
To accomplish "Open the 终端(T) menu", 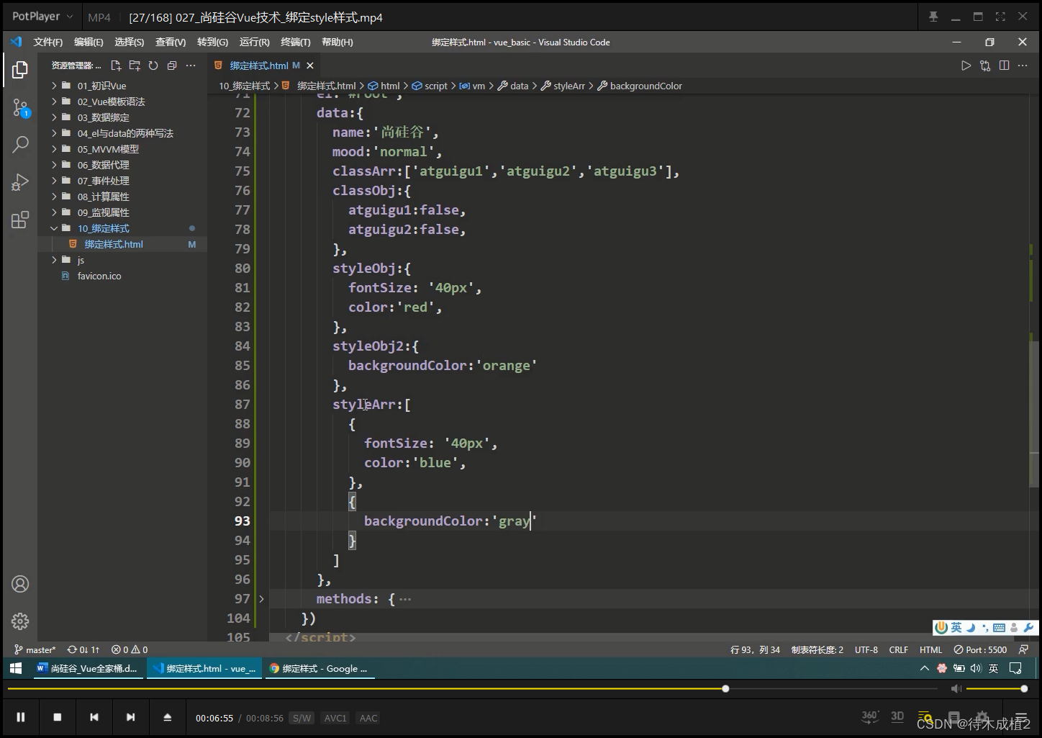I will pos(296,42).
